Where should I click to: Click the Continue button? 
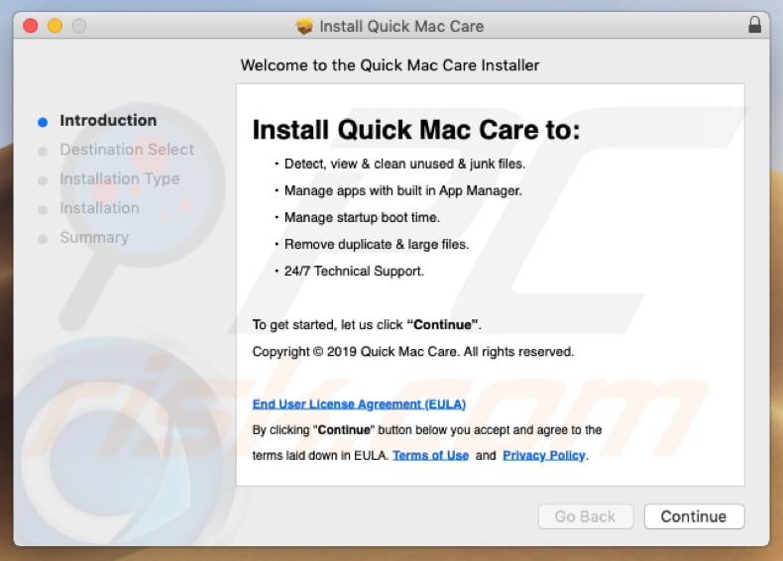point(694,516)
